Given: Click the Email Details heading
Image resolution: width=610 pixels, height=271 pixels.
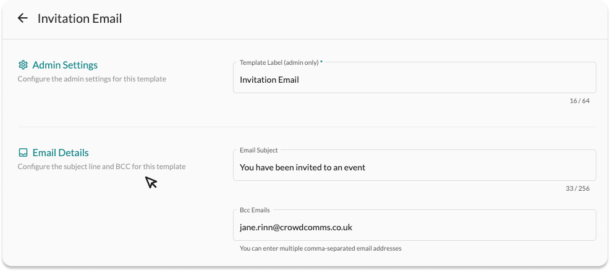Looking at the screenshot, I should 61,152.
